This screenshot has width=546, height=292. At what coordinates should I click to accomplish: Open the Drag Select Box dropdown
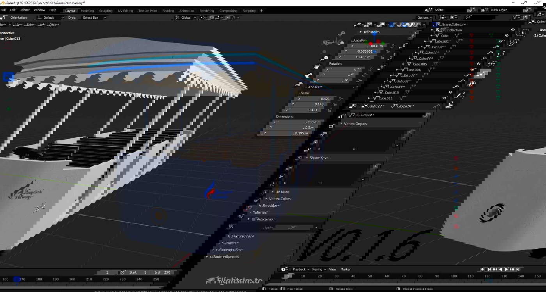94,18
